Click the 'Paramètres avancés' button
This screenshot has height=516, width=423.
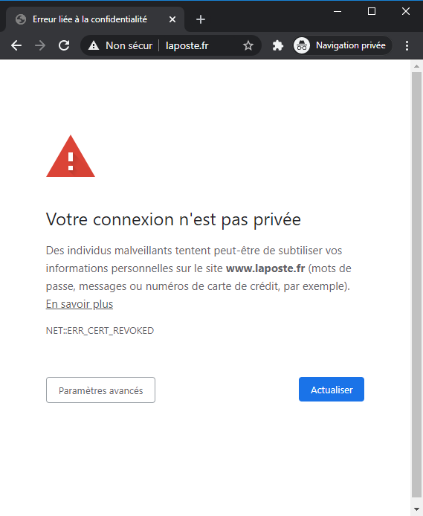pos(100,390)
